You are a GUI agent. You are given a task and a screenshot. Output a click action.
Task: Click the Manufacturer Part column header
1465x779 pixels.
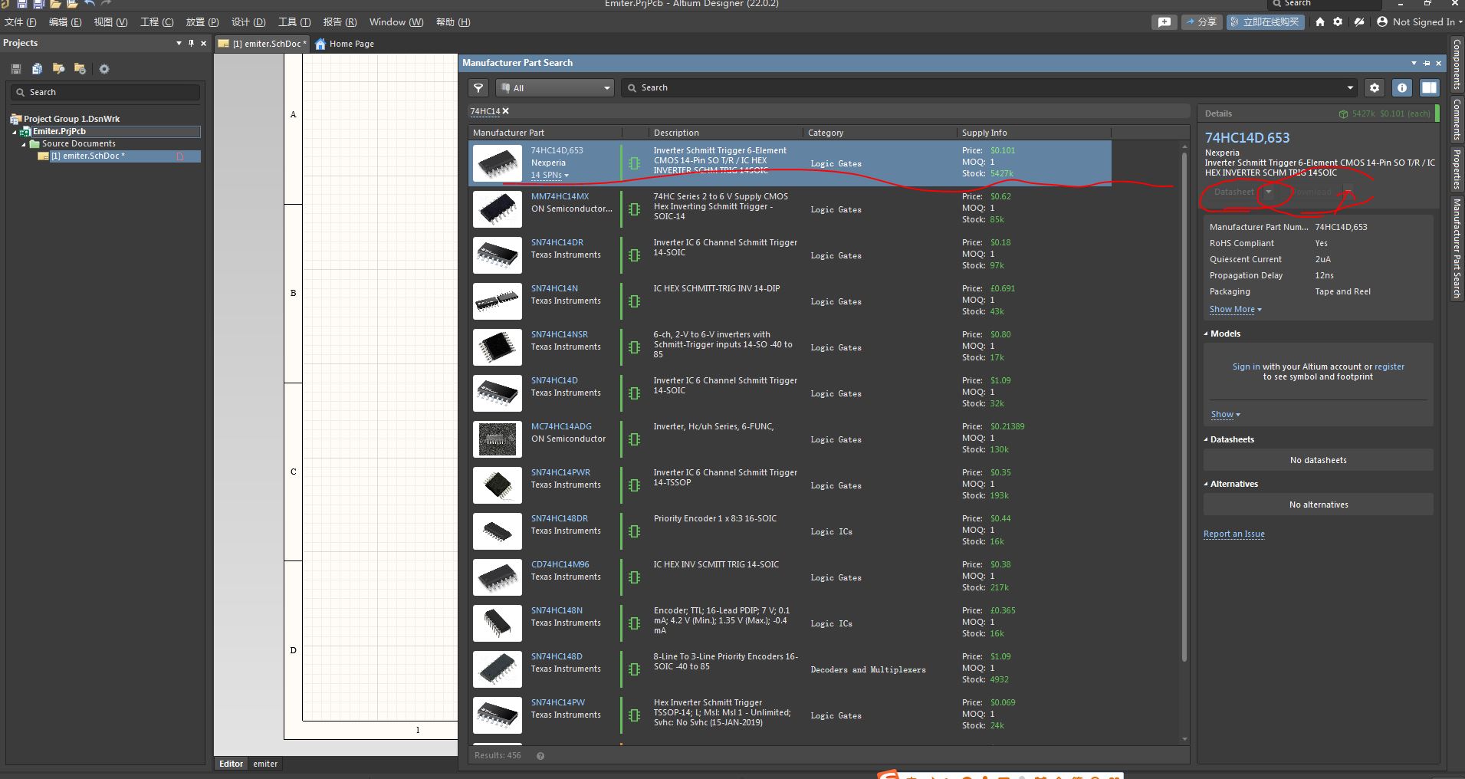tap(545, 133)
